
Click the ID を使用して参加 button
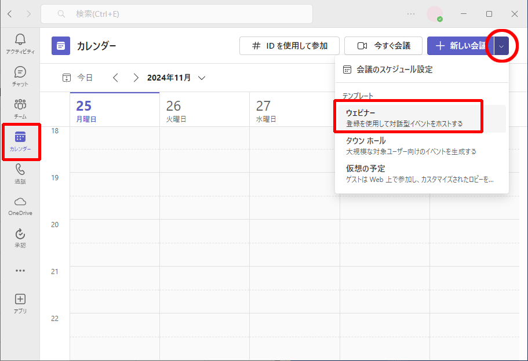pos(289,46)
